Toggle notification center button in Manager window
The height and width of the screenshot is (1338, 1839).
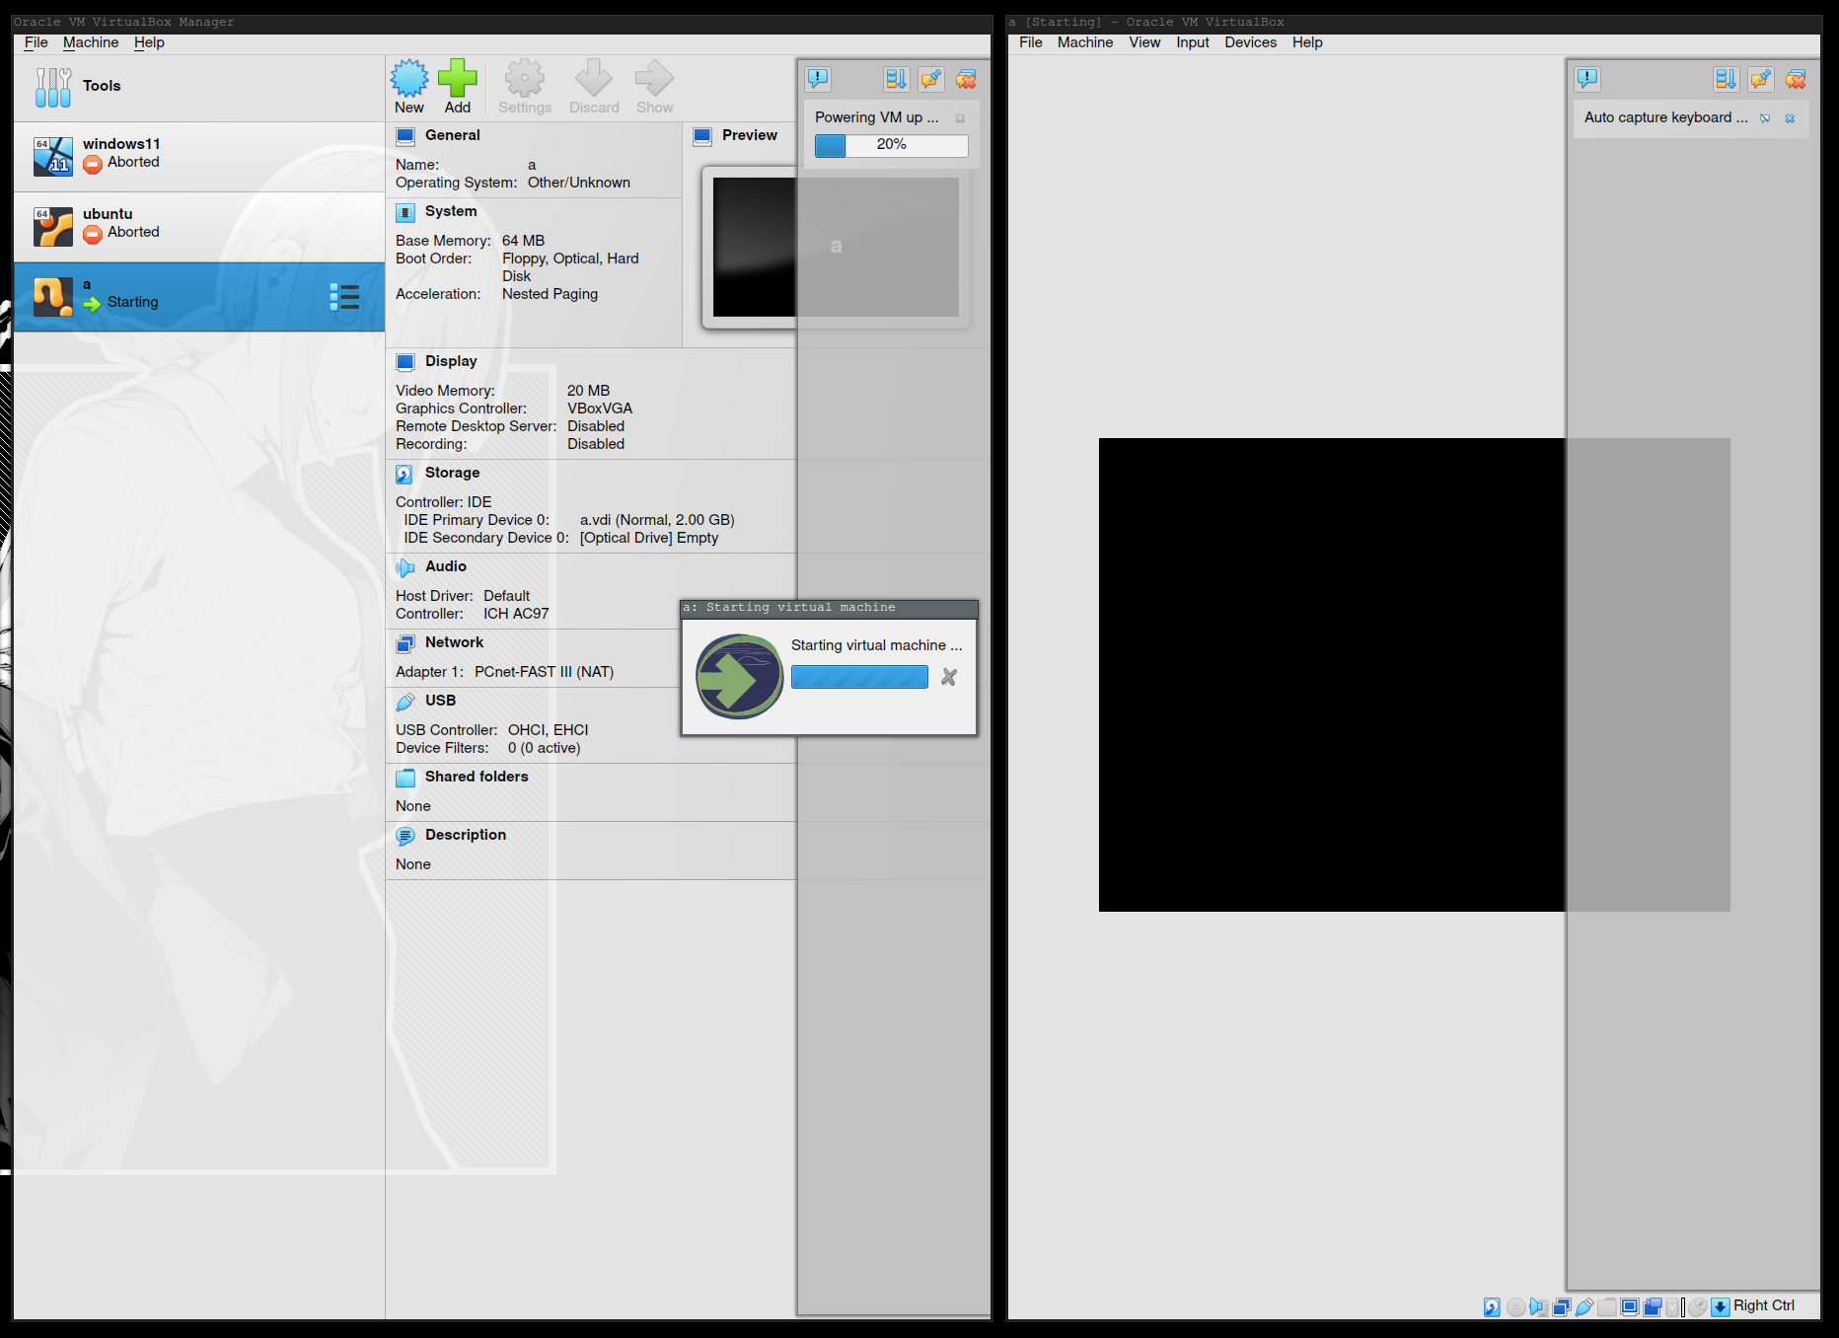click(x=818, y=79)
